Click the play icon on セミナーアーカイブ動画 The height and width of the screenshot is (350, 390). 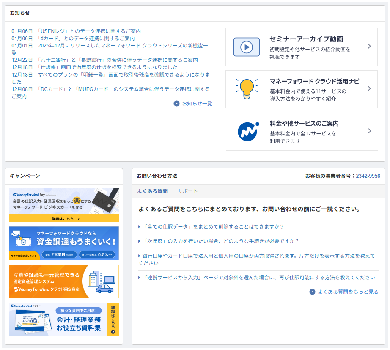(x=246, y=47)
